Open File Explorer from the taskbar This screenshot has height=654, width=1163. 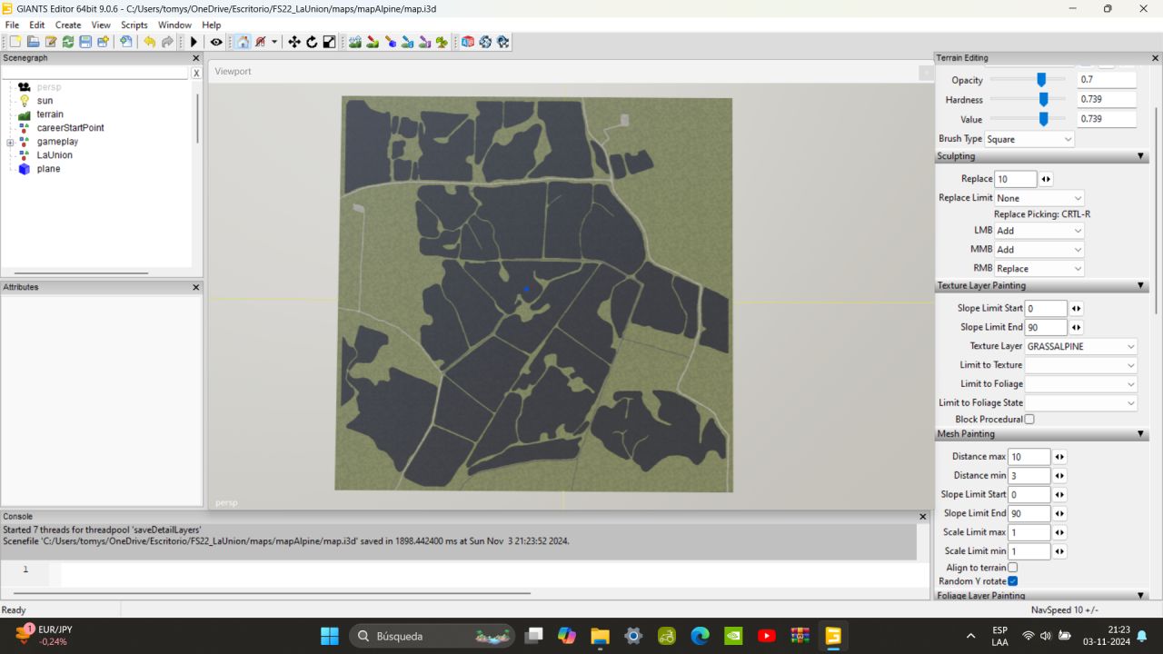tap(600, 636)
